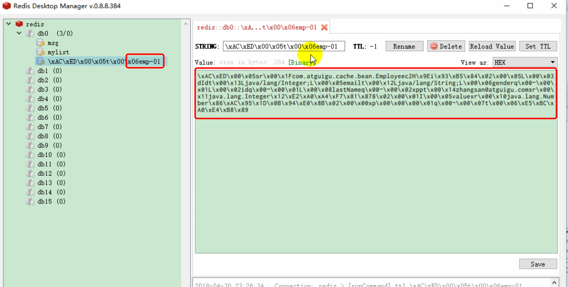Select the db5 (0) row
The width and height of the screenshot is (568, 287).
click(50, 108)
